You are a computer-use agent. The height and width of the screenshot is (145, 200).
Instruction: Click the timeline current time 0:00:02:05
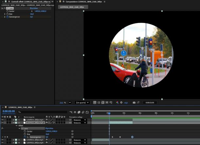(9, 111)
